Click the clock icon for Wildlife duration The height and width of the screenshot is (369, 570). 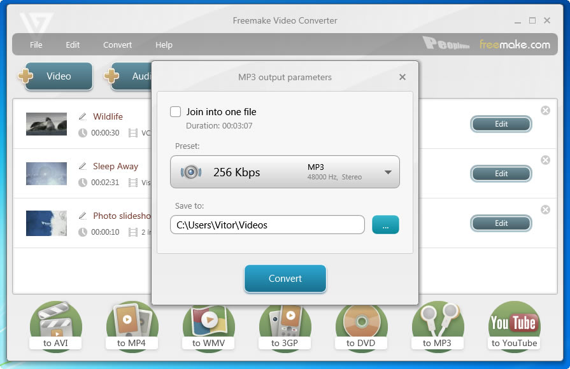click(x=83, y=133)
